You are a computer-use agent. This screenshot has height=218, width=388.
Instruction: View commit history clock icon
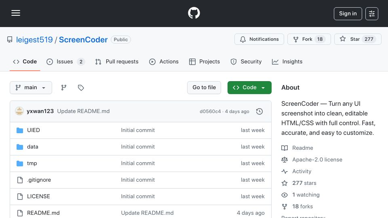[259, 111]
